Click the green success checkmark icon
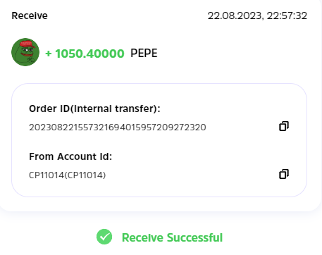The width and height of the screenshot is (322, 255). point(104,237)
